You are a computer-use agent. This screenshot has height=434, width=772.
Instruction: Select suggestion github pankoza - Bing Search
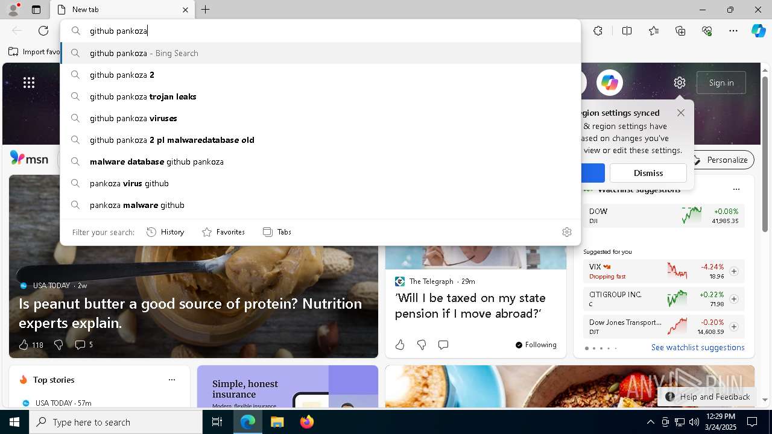(x=321, y=53)
